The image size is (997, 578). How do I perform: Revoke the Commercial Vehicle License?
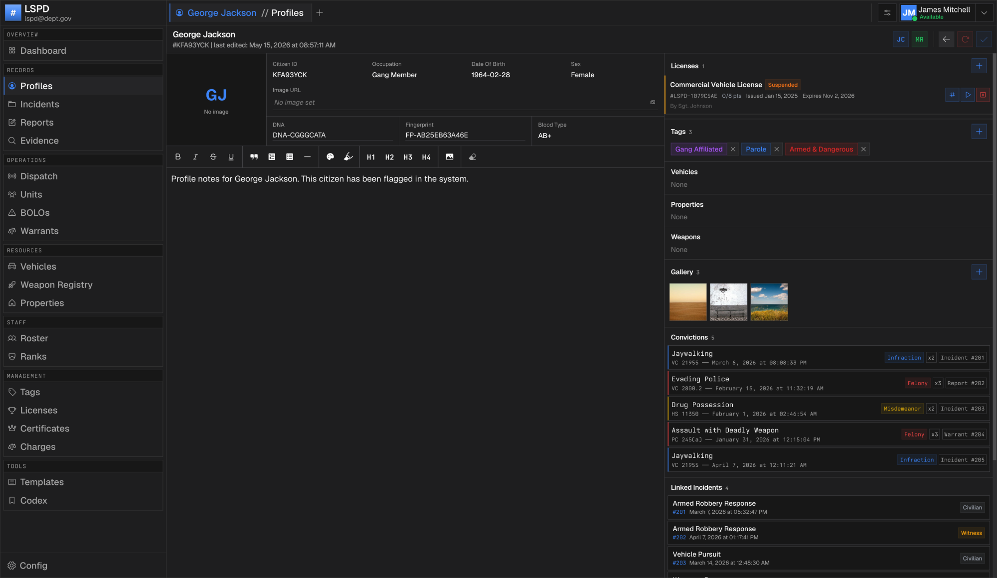pos(983,95)
